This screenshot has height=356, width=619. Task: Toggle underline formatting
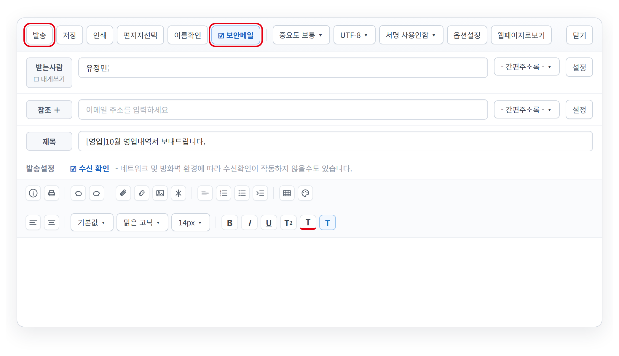269,222
